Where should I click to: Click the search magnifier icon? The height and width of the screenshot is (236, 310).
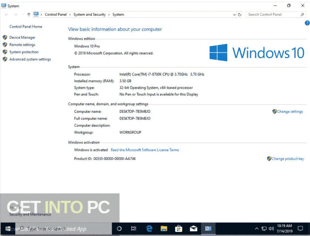click(302, 15)
